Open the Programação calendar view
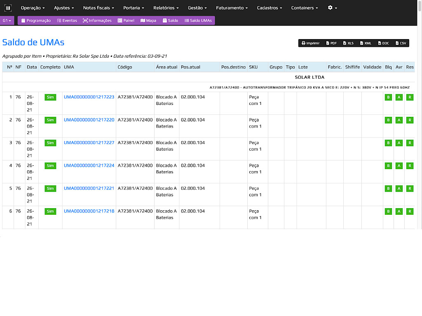This screenshot has height=316, width=422. 36,21
